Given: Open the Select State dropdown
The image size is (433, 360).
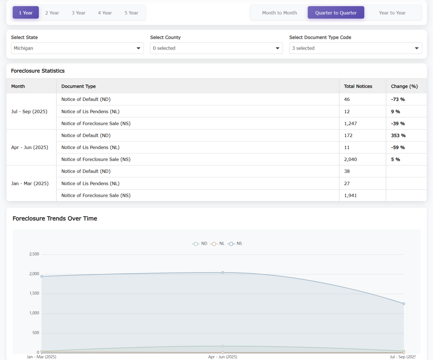Looking at the screenshot, I should point(77,48).
